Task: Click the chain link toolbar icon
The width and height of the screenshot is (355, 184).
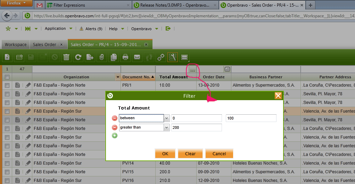Action: coord(161,57)
